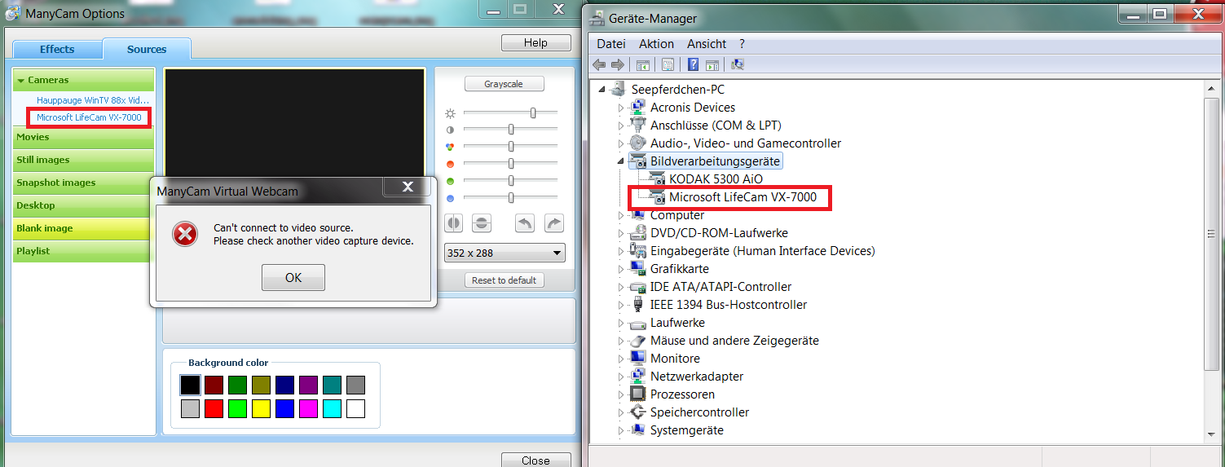Select KODAK 5300 AiO device
The width and height of the screenshot is (1225, 467).
716,179
